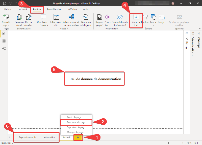Click the Champs pane label

coord(199,43)
